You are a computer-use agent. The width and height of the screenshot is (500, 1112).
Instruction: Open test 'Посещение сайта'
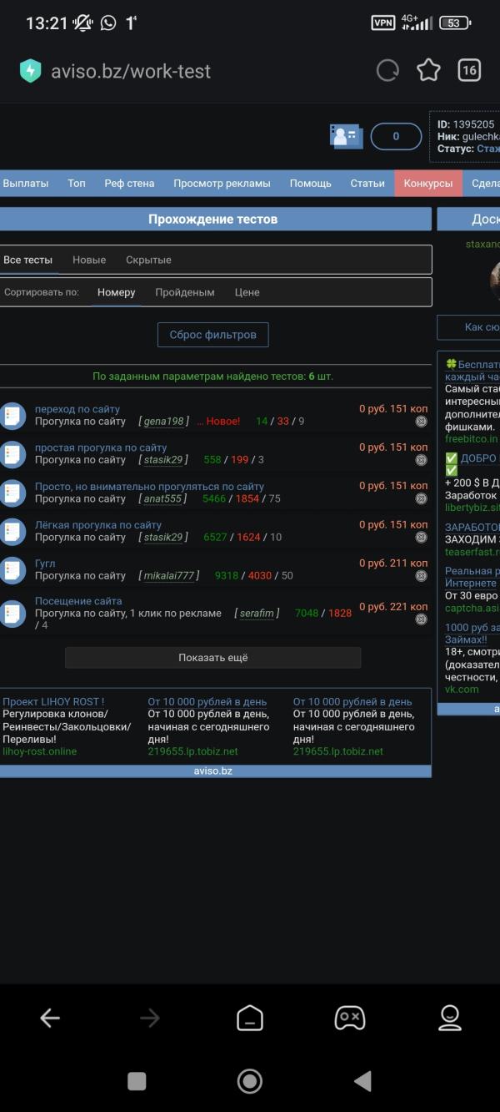click(78, 601)
